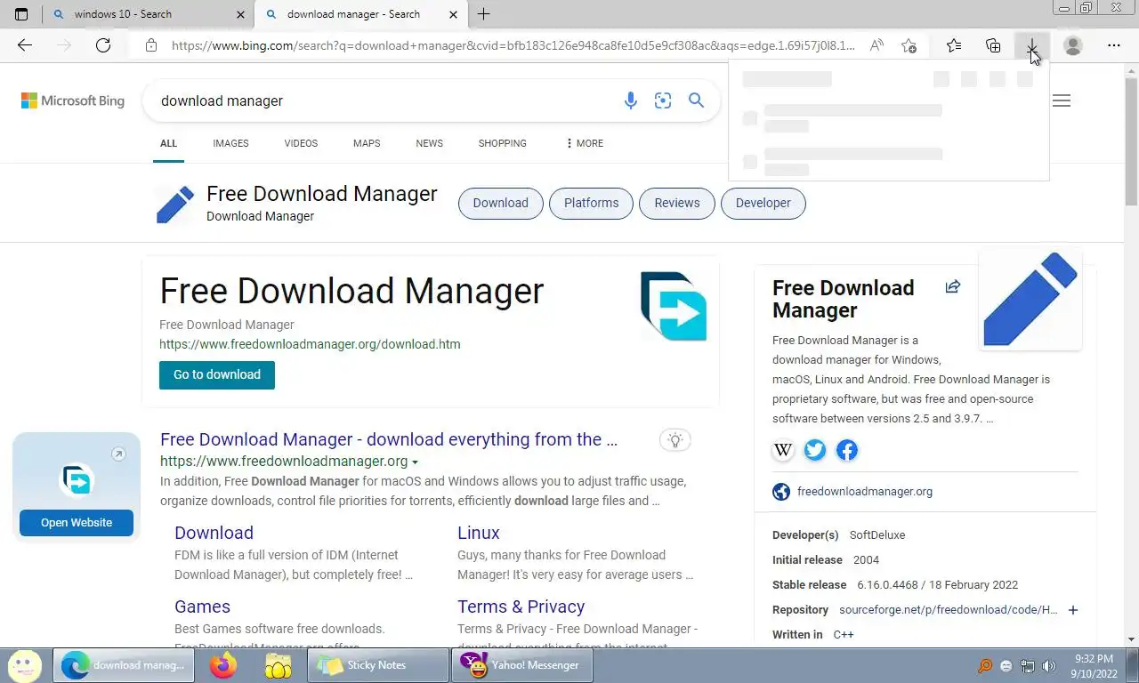Click the Developer pill button
This screenshot has height=683, width=1139.
763,203
